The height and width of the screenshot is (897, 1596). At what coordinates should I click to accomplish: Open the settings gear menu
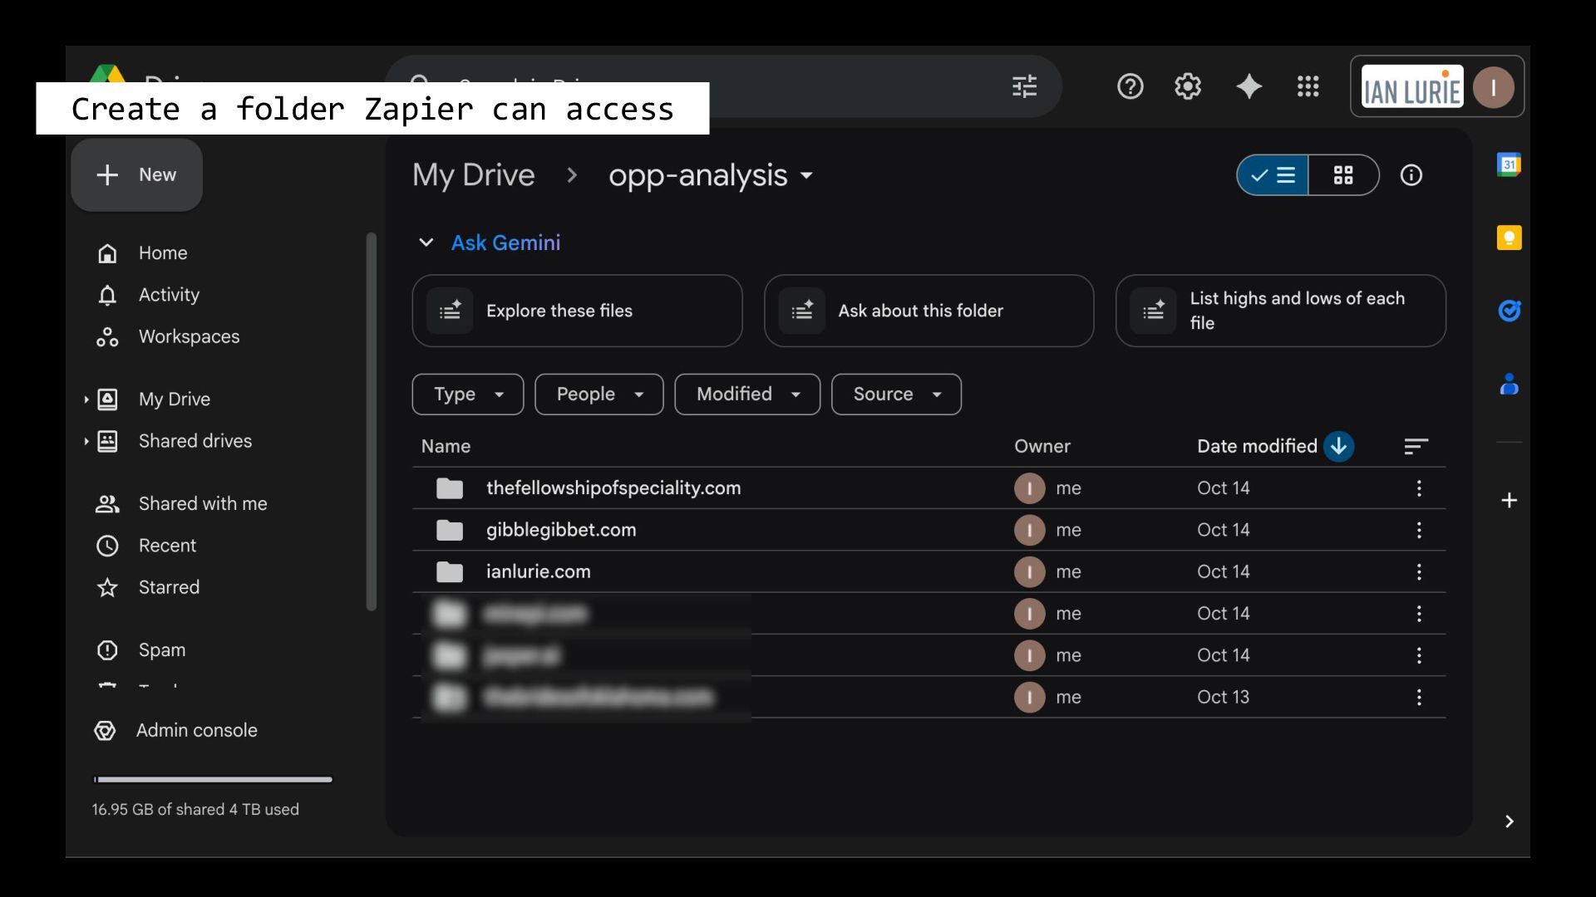click(x=1188, y=86)
